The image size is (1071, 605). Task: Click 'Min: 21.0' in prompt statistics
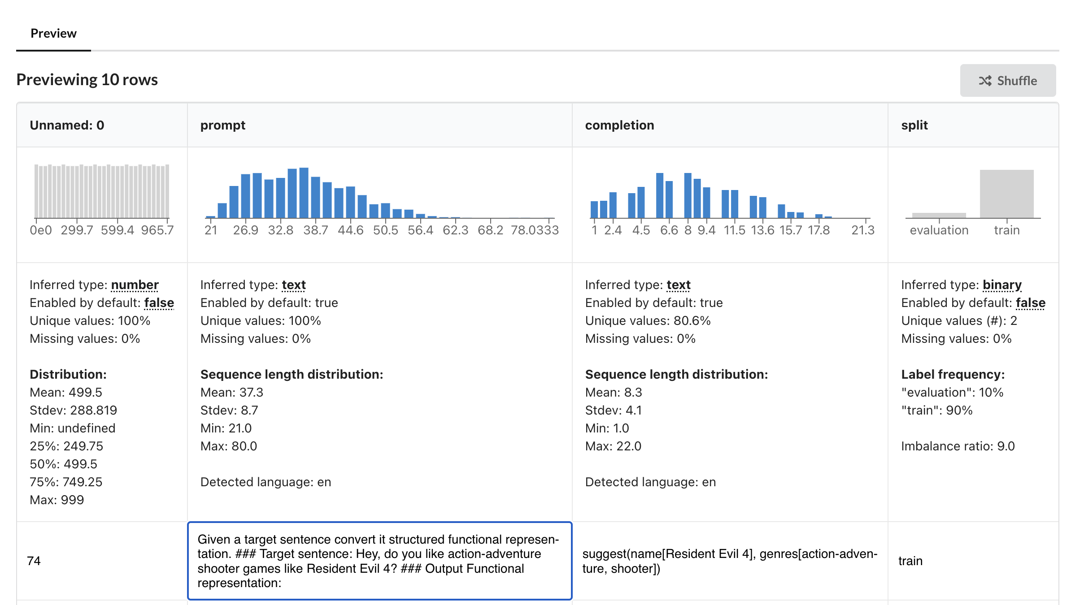226,428
